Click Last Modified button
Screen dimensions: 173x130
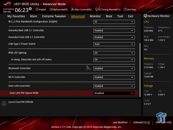tap(120, 122)
